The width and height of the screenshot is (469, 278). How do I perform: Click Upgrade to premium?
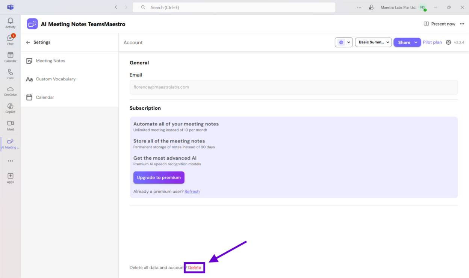159,178
